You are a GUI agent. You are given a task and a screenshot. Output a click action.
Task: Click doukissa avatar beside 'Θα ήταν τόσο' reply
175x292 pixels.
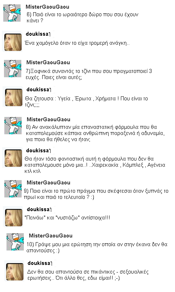click(x=13, y=158)
